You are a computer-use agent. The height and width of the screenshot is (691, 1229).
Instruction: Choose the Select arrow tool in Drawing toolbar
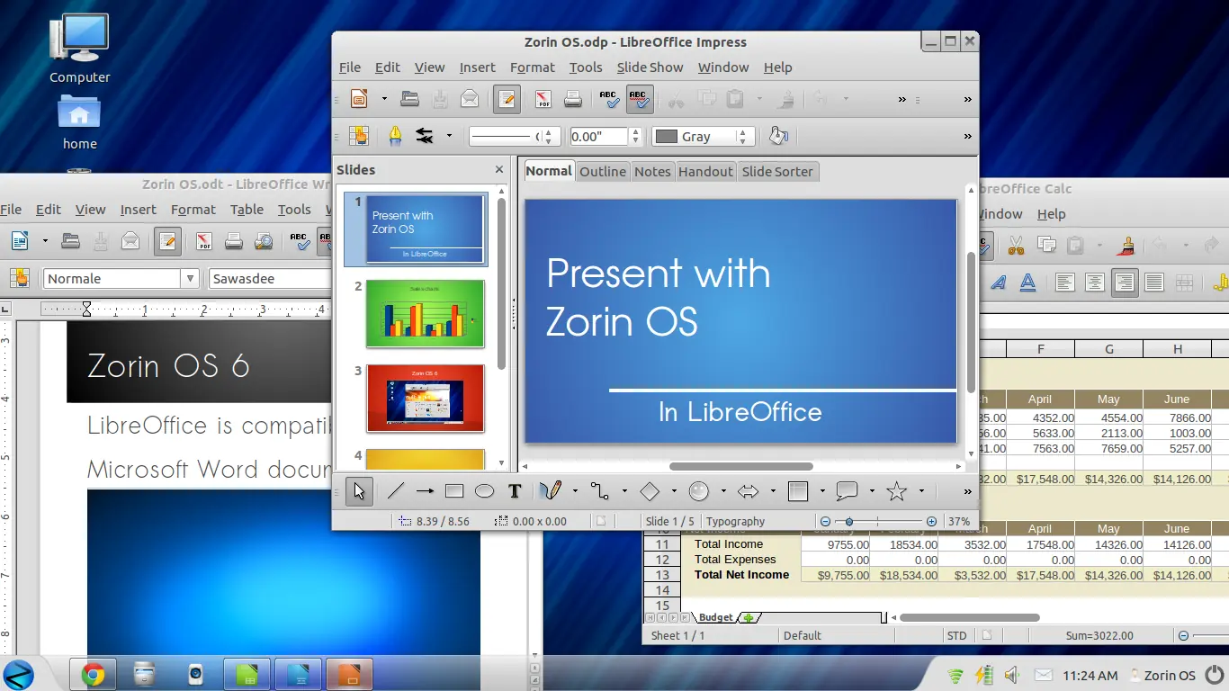click(x=359, y=491)
